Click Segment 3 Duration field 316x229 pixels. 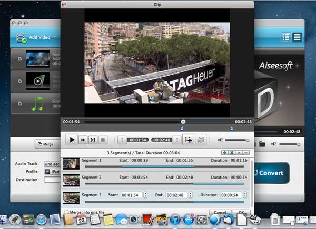click(231, 195)
